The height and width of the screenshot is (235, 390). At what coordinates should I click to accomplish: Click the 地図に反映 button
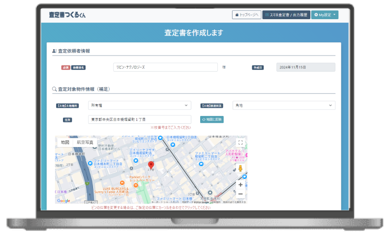point(211,119)
